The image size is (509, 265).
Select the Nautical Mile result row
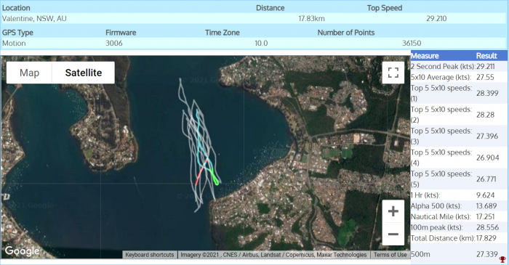pos(458,216)
